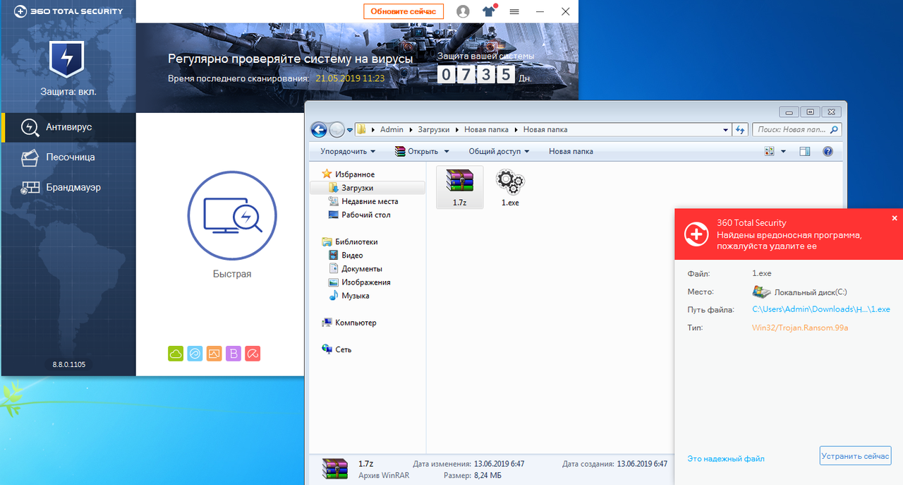Click the blue circular engine icon
903x485 pixels.
(x=195, y=354)
